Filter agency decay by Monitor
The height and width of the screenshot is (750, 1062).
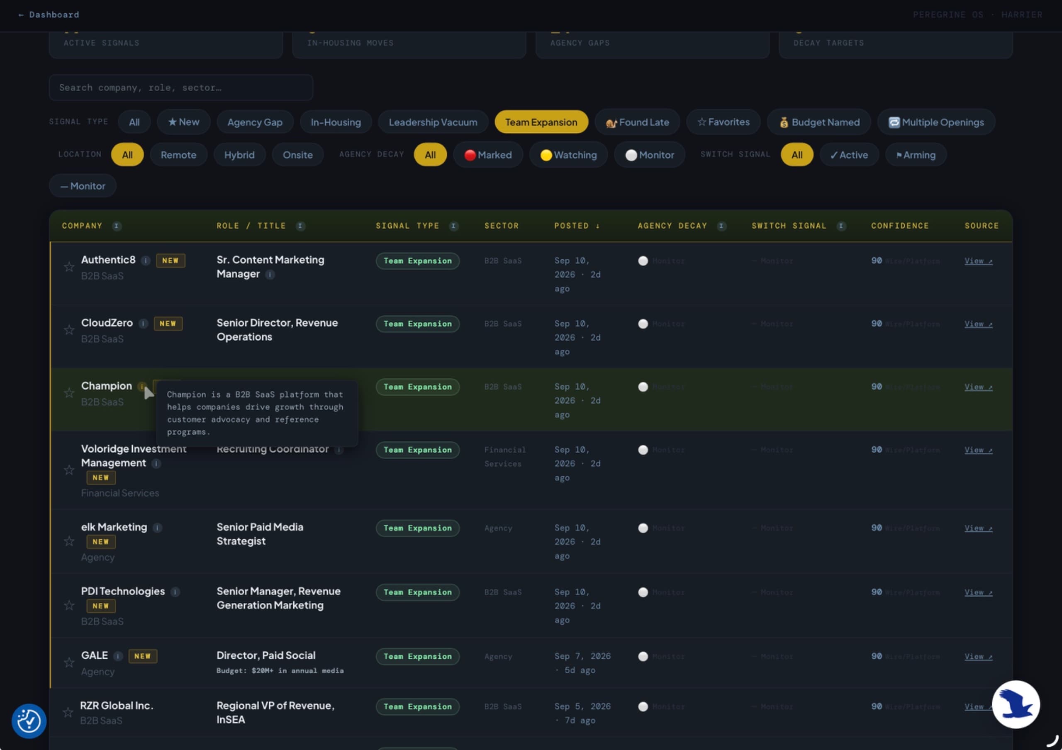pos(650,154)
